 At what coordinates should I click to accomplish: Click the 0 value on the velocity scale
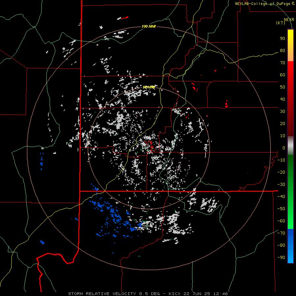point(284,148)
